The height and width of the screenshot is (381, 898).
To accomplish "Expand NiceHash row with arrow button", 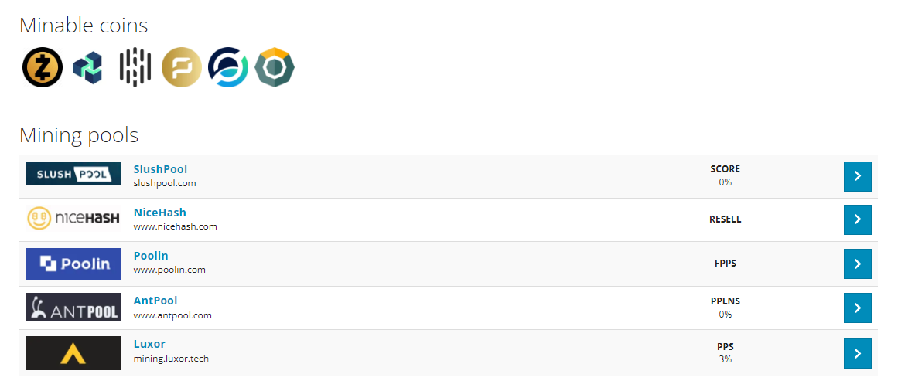I will pos(857,219).
